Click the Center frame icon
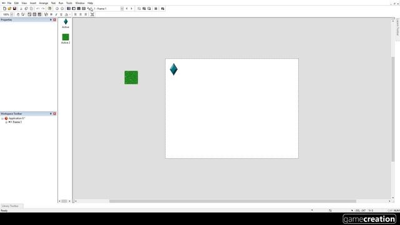Image resolution: width=400 pixels, height=225 pixels. (x=92, y=14)
